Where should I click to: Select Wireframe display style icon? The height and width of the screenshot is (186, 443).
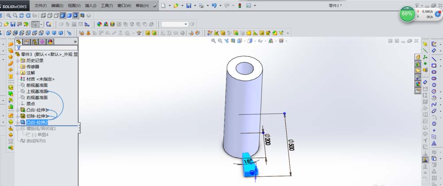coord(43,15)
